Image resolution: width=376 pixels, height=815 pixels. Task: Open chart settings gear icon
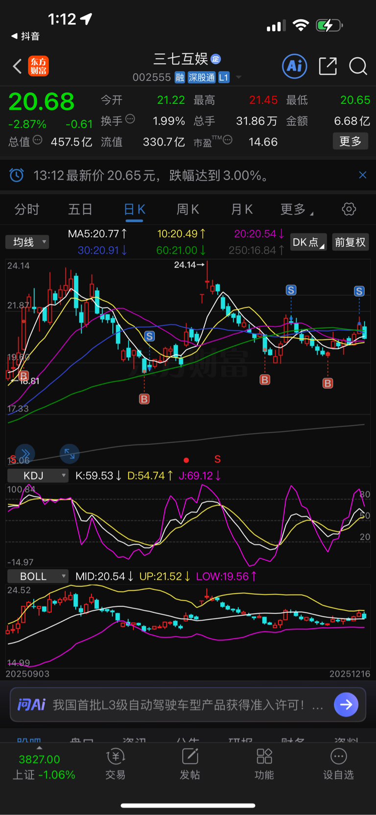pos(349,209)
